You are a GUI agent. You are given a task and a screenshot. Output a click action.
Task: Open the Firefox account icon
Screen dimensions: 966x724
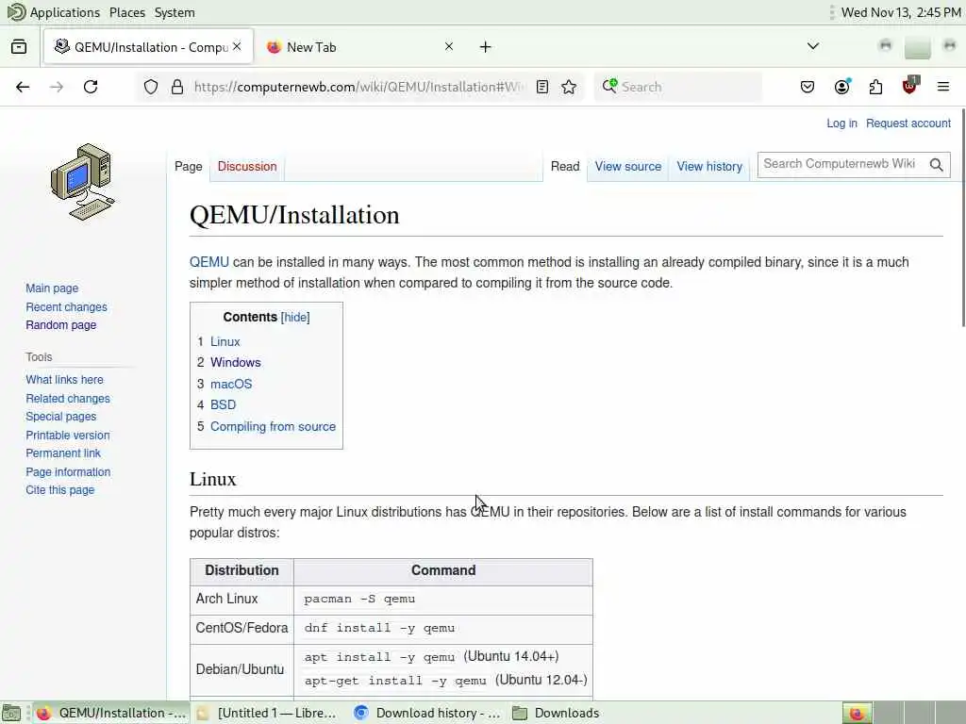pos(841,87)
